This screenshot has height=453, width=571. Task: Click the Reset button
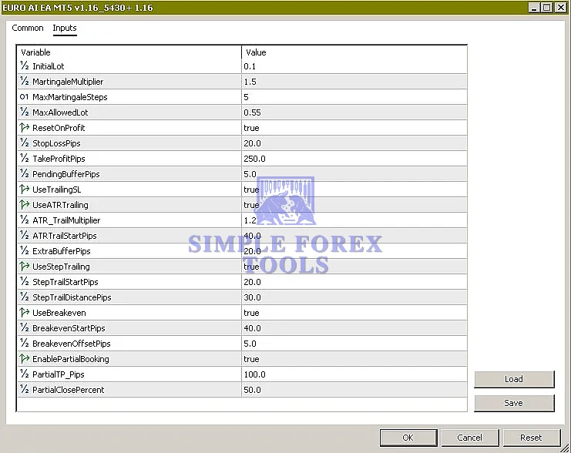click(531, 438)
